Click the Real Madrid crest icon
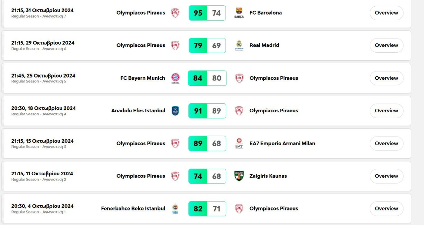The image size is (424, 225). pyautogui.click(x=239, y=45)
